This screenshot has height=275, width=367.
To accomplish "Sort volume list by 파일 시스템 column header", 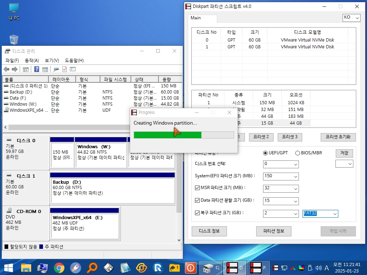I will click(115, 79).
